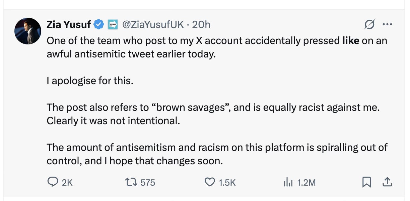Click the 1.5K likes count

point(227,182)
